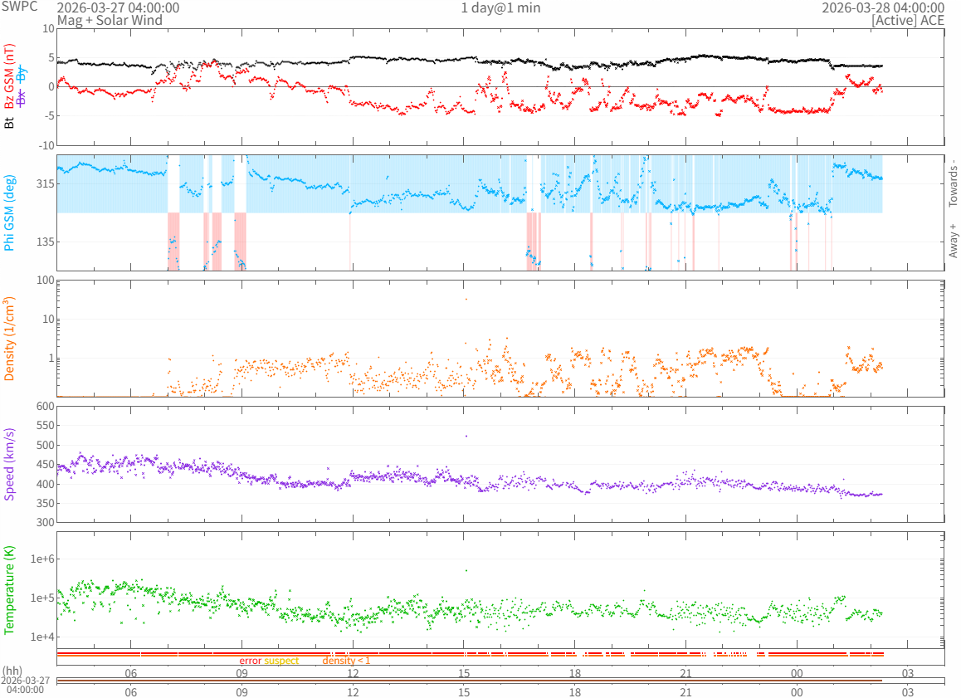Click the Temperature (K) axis label
The width and height of the screenshot is (961, 698).
click(x=10, y=590)
